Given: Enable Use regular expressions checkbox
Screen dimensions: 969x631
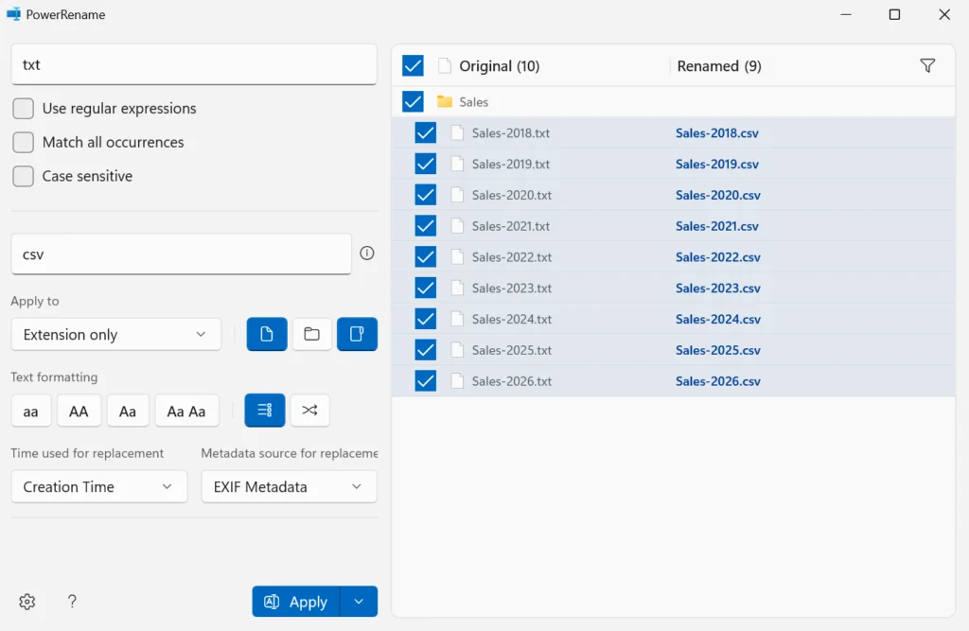Looking at the screenshot, I should pos(24,108).
